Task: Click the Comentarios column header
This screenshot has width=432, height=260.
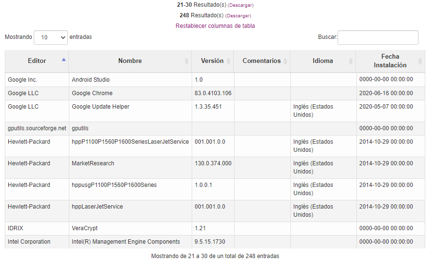Action: (262, 61)
